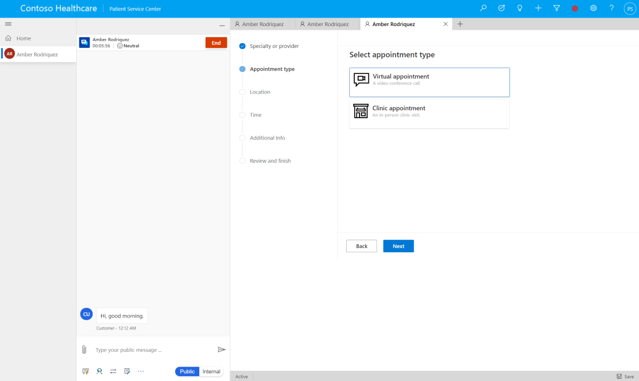The width and height of the screenshot is (639, 381).
Task: Switch to the second Amber Rodriguez tab
Action: 327,24
